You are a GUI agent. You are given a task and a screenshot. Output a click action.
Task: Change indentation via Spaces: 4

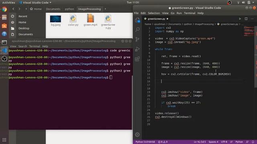(x=213, y=142)
